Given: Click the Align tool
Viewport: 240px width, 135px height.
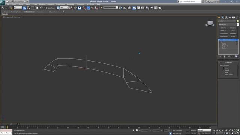Looking at the screenshot, I should point(125,8).
